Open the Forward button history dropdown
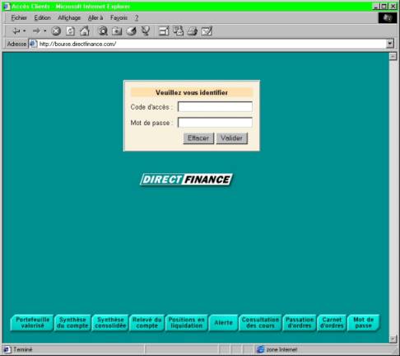 pos(44,31)
